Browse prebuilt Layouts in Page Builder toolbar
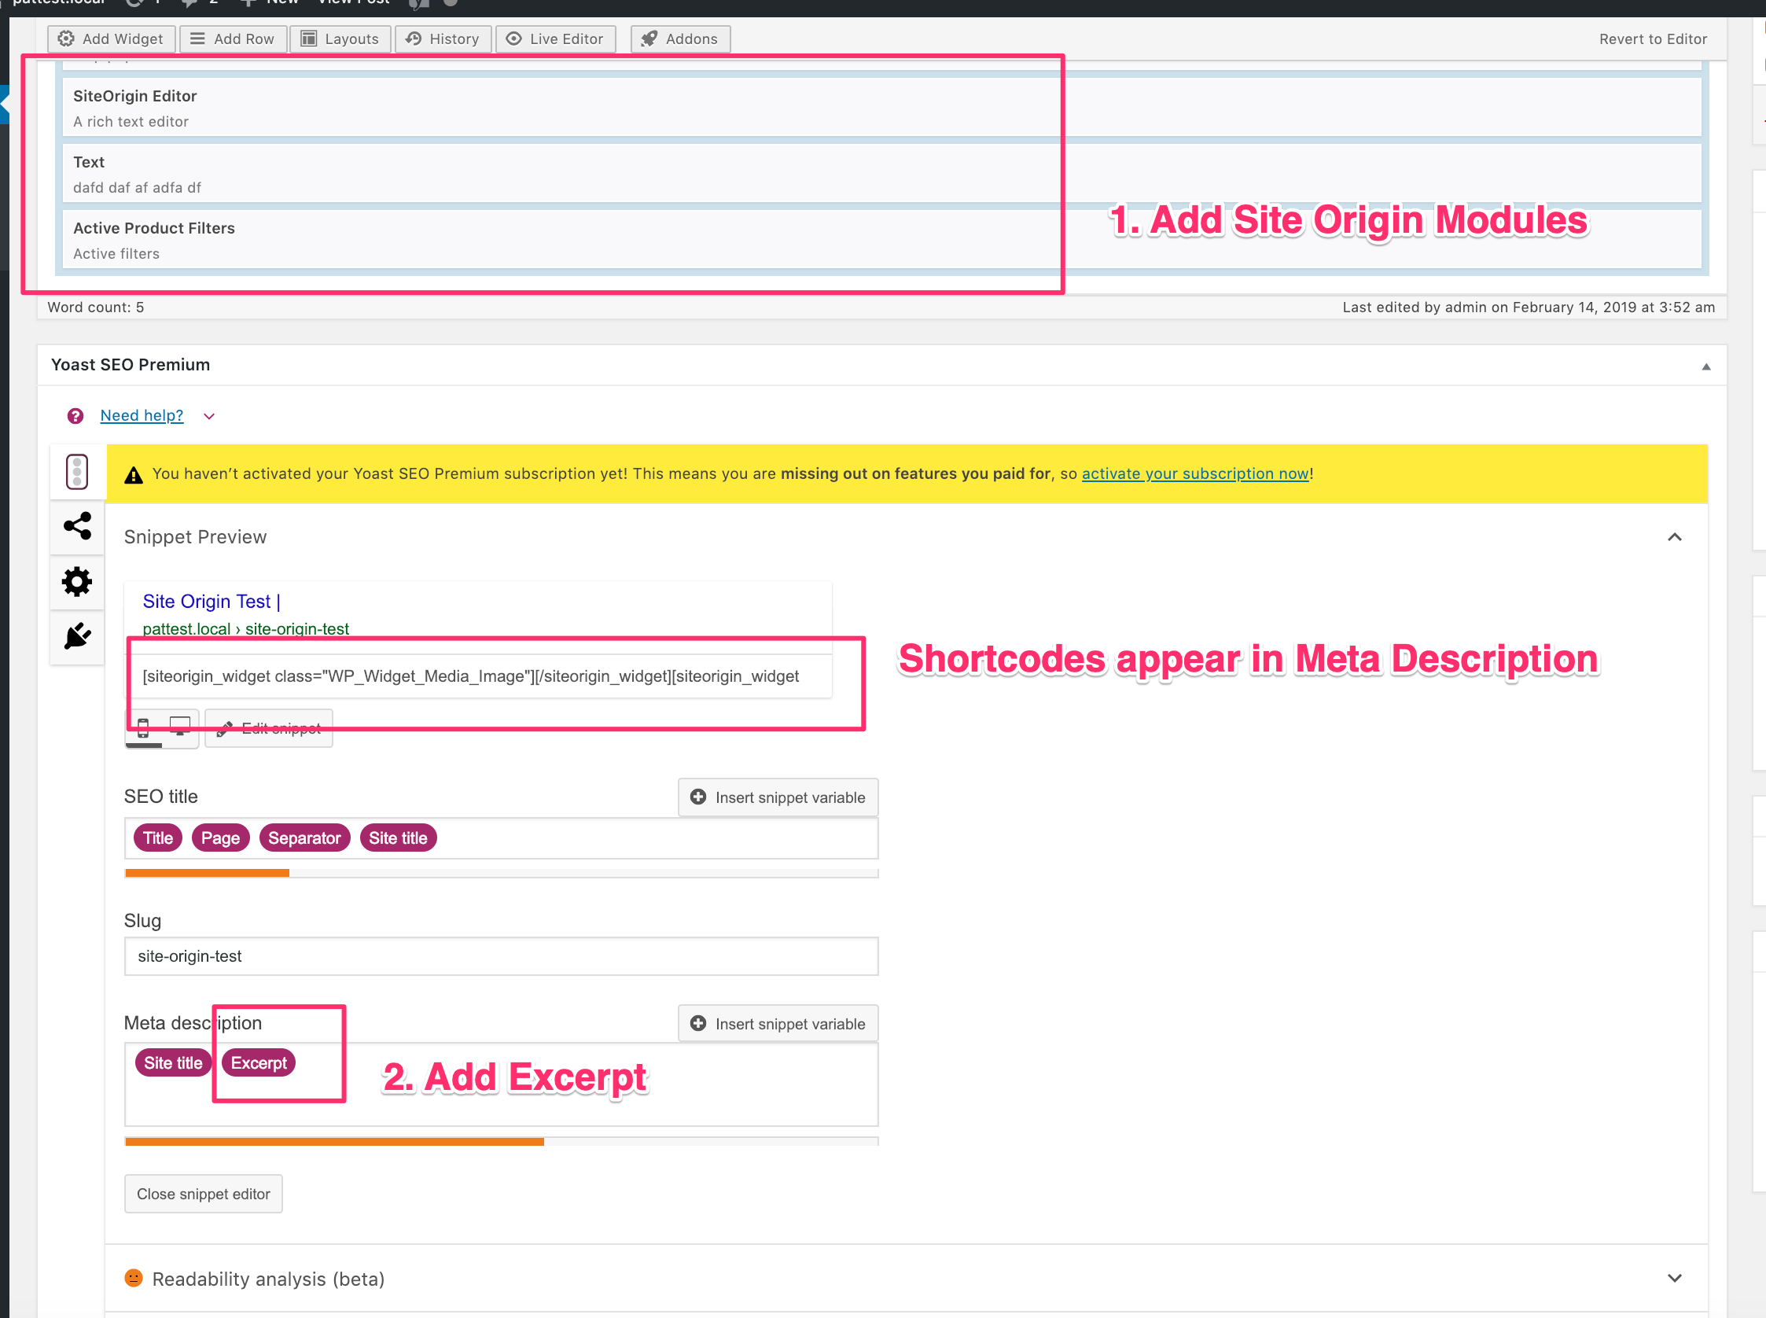This screenshot has height=1318, width=1766. point(340,39)
